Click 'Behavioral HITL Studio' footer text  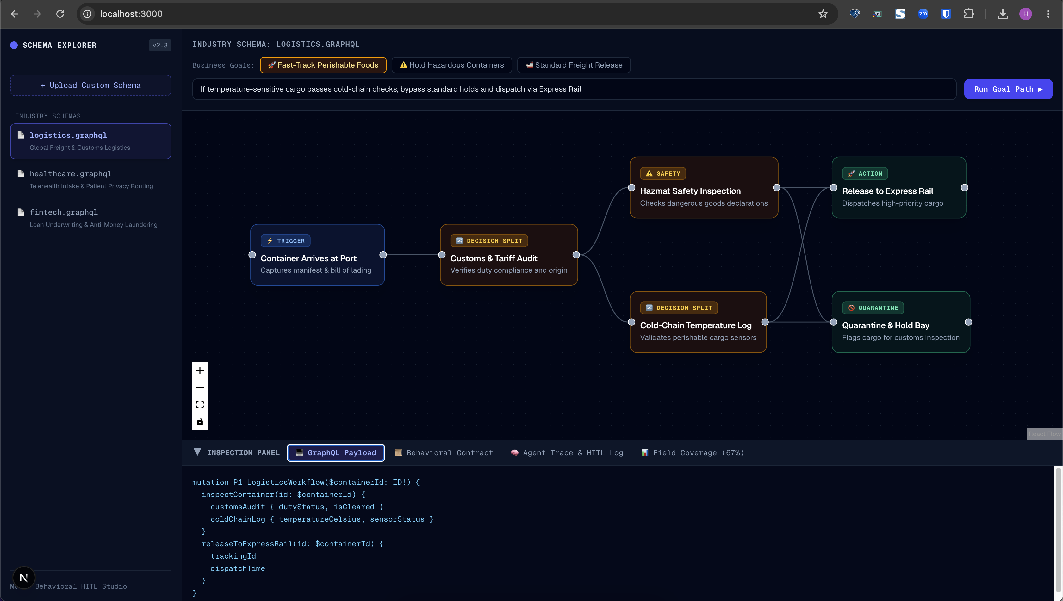(81, 586)
